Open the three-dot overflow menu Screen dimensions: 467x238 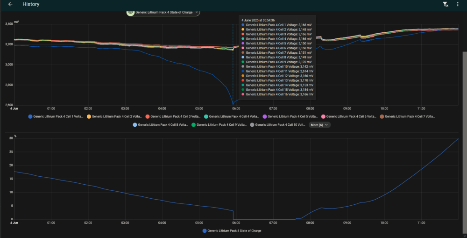[x=458, y=4]
